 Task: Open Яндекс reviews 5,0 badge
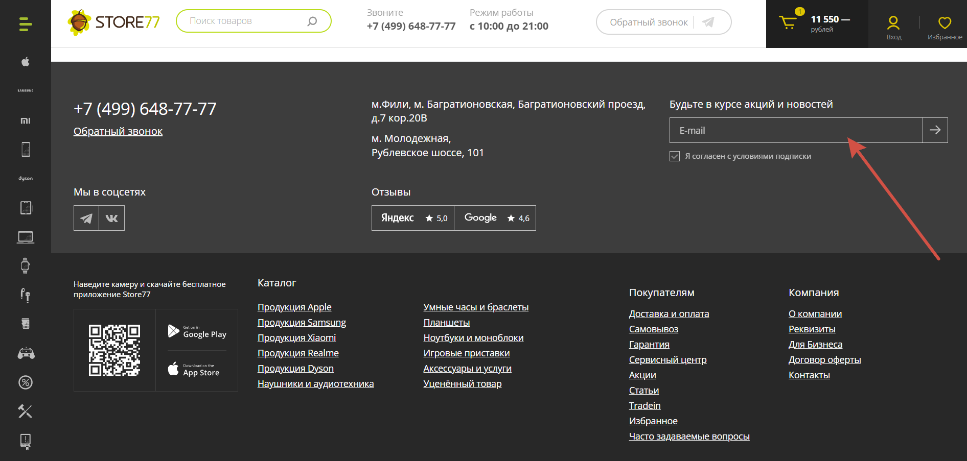point(413,218)
